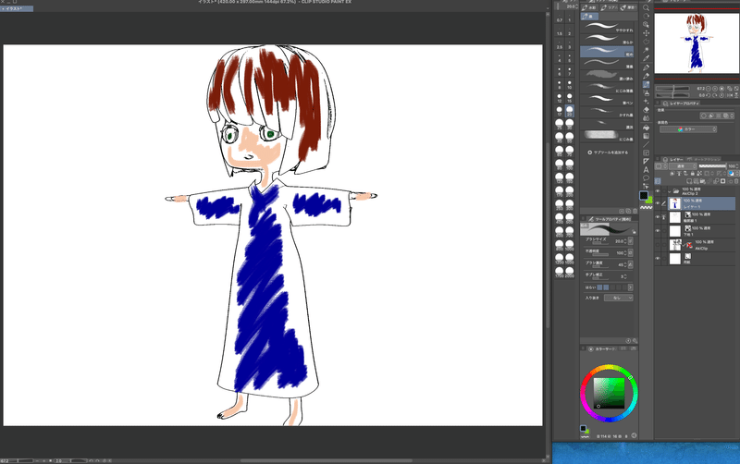This screenshot has height=464, width=740.
Task: Click the brush size stepper in tool property
Action: pos(625,241)
